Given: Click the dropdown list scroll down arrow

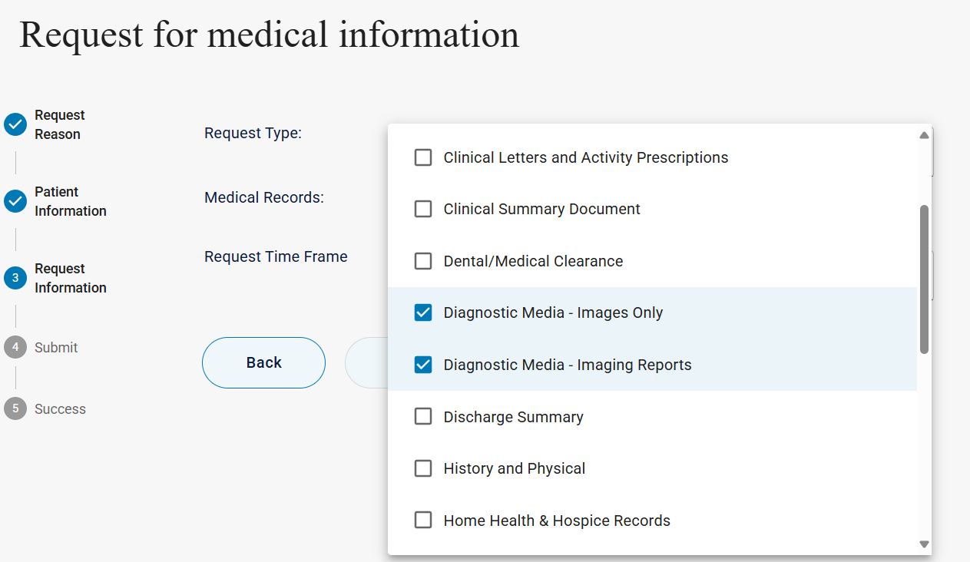Looking at the screenshot, I should [924, 544].
